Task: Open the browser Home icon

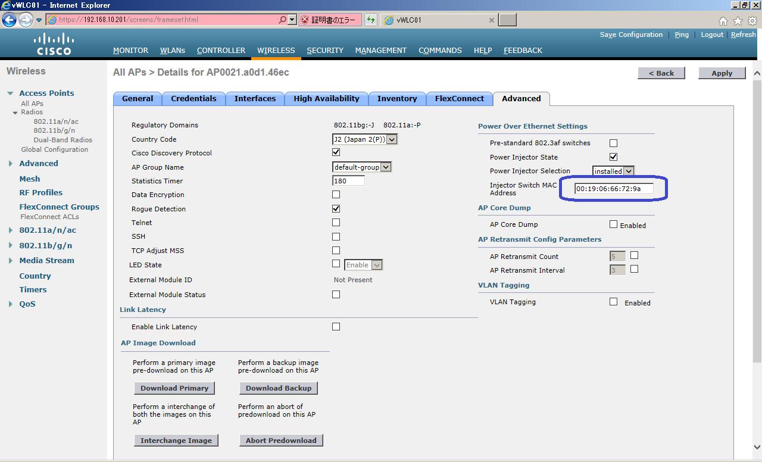Action: 723,21
